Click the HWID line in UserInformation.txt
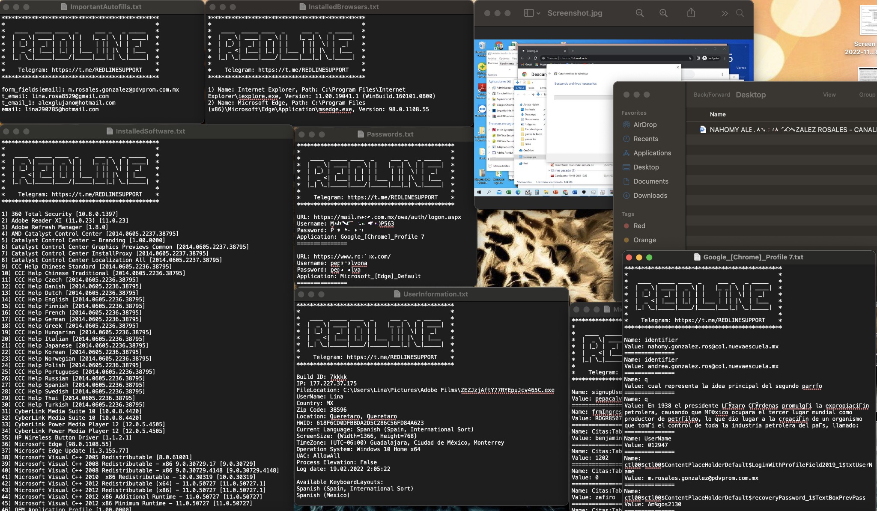Image resolution: width=877 pixels, height=511 pixels. point(360,423)
